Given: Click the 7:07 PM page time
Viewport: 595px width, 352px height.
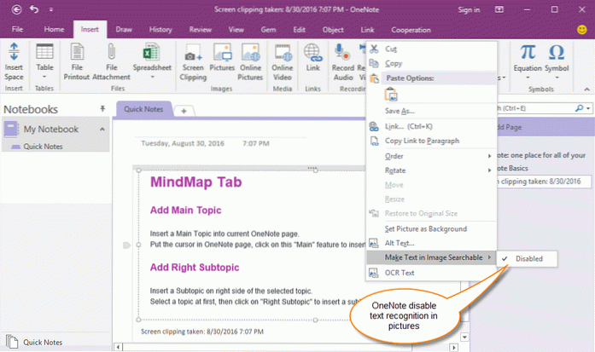Looking at the screenshot, I should coord(256,143).
